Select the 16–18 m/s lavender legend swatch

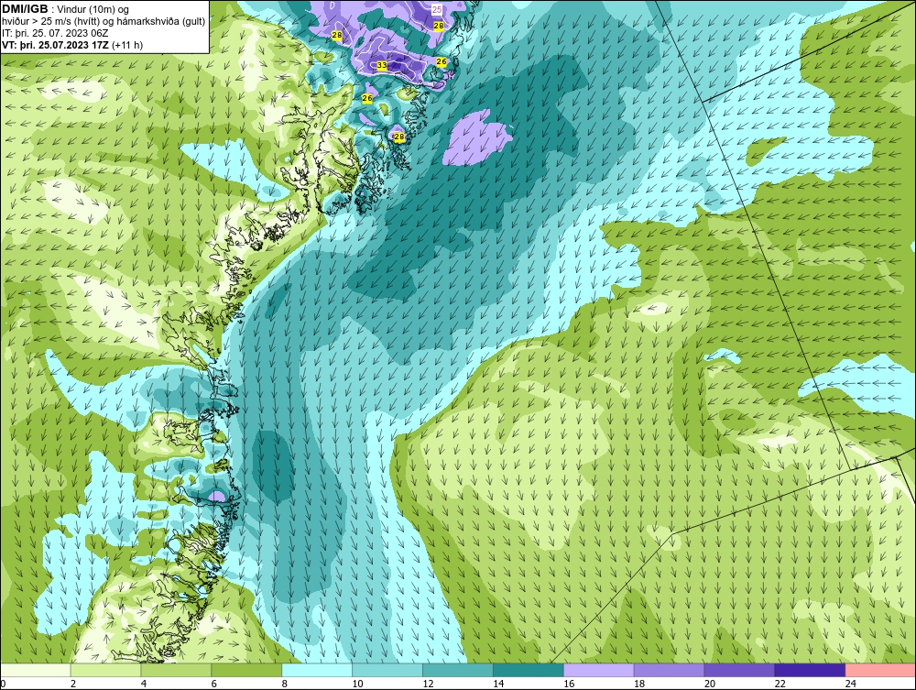(x=598, y=670)
